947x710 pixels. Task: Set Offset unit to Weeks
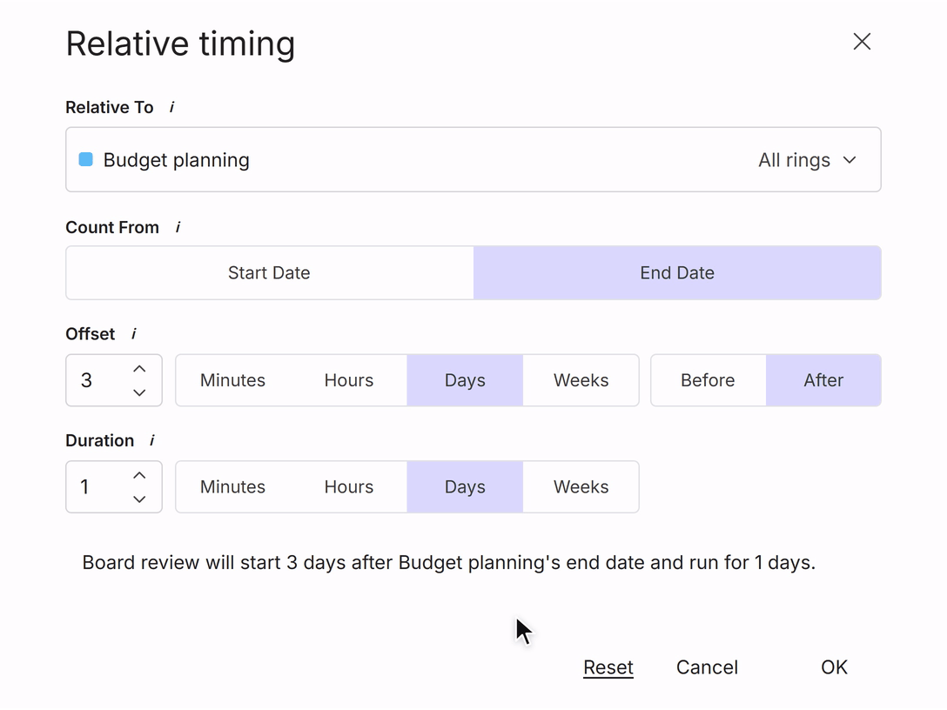pos(581,380)
